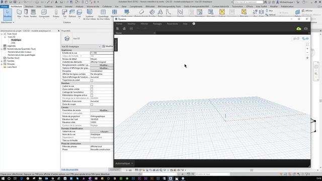Open the Automatique run mode dropdown in Dynamo

click(x=124, y=163)
